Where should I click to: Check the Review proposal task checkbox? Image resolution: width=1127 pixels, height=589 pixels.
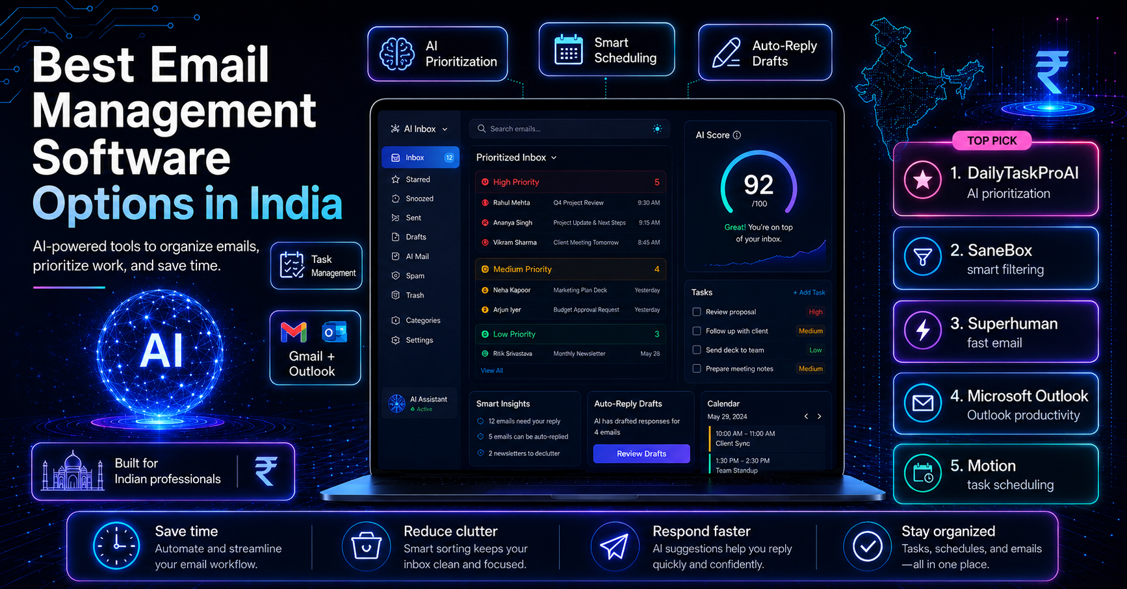pos(697,312)
